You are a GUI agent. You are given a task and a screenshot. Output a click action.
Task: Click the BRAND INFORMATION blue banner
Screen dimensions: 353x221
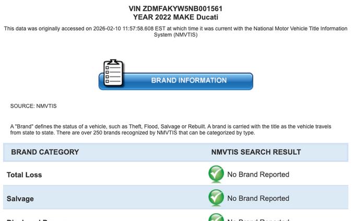[176, 80]
